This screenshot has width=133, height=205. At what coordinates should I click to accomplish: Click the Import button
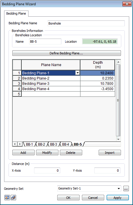click(x=110, y=153)
